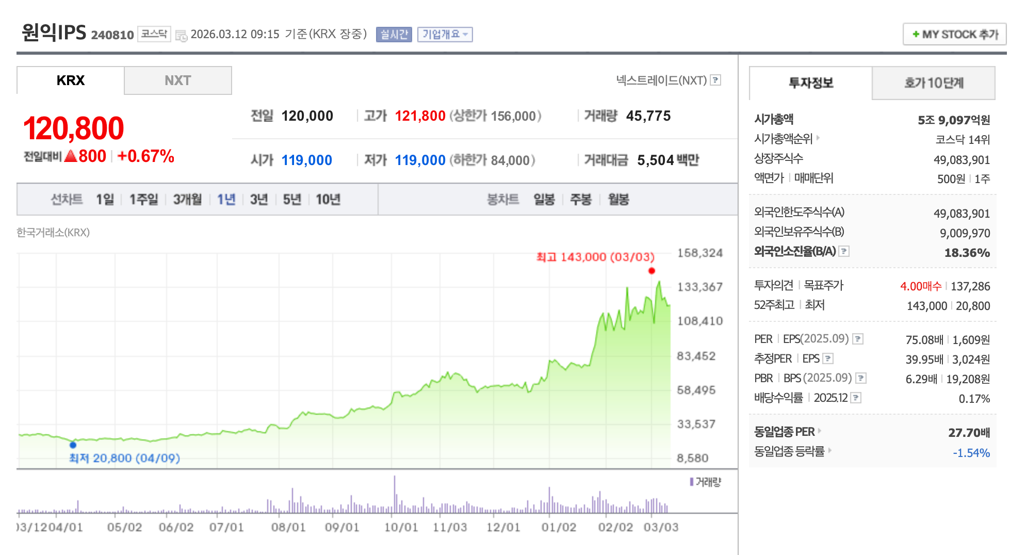Show 월봉 candle chart
This screenshot has height=555, width=1010.
click(618, 200)
